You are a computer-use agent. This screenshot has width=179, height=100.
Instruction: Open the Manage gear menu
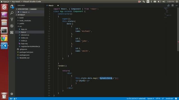pos(12,94)
